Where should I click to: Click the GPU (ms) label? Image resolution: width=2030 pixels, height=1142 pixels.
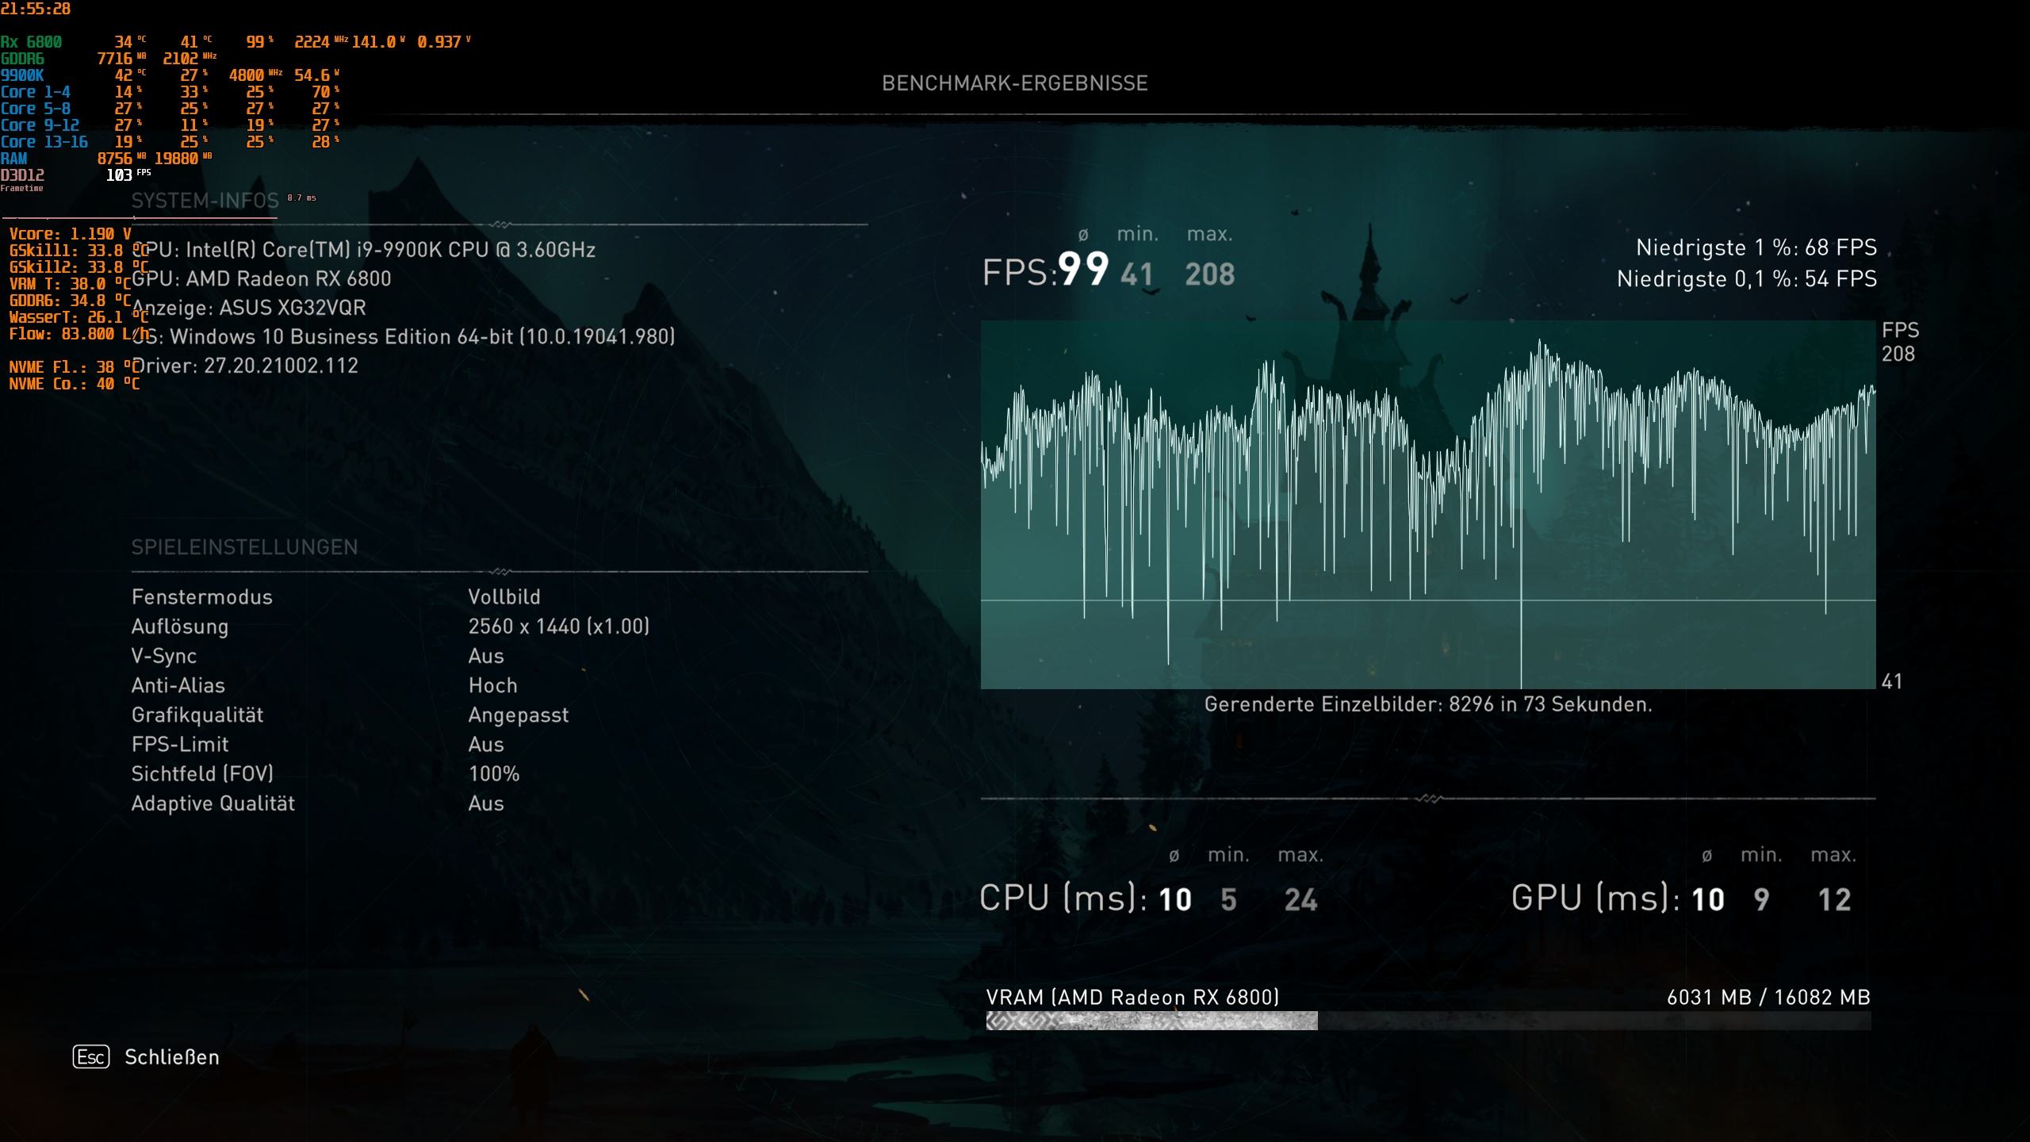(1596, 899)
